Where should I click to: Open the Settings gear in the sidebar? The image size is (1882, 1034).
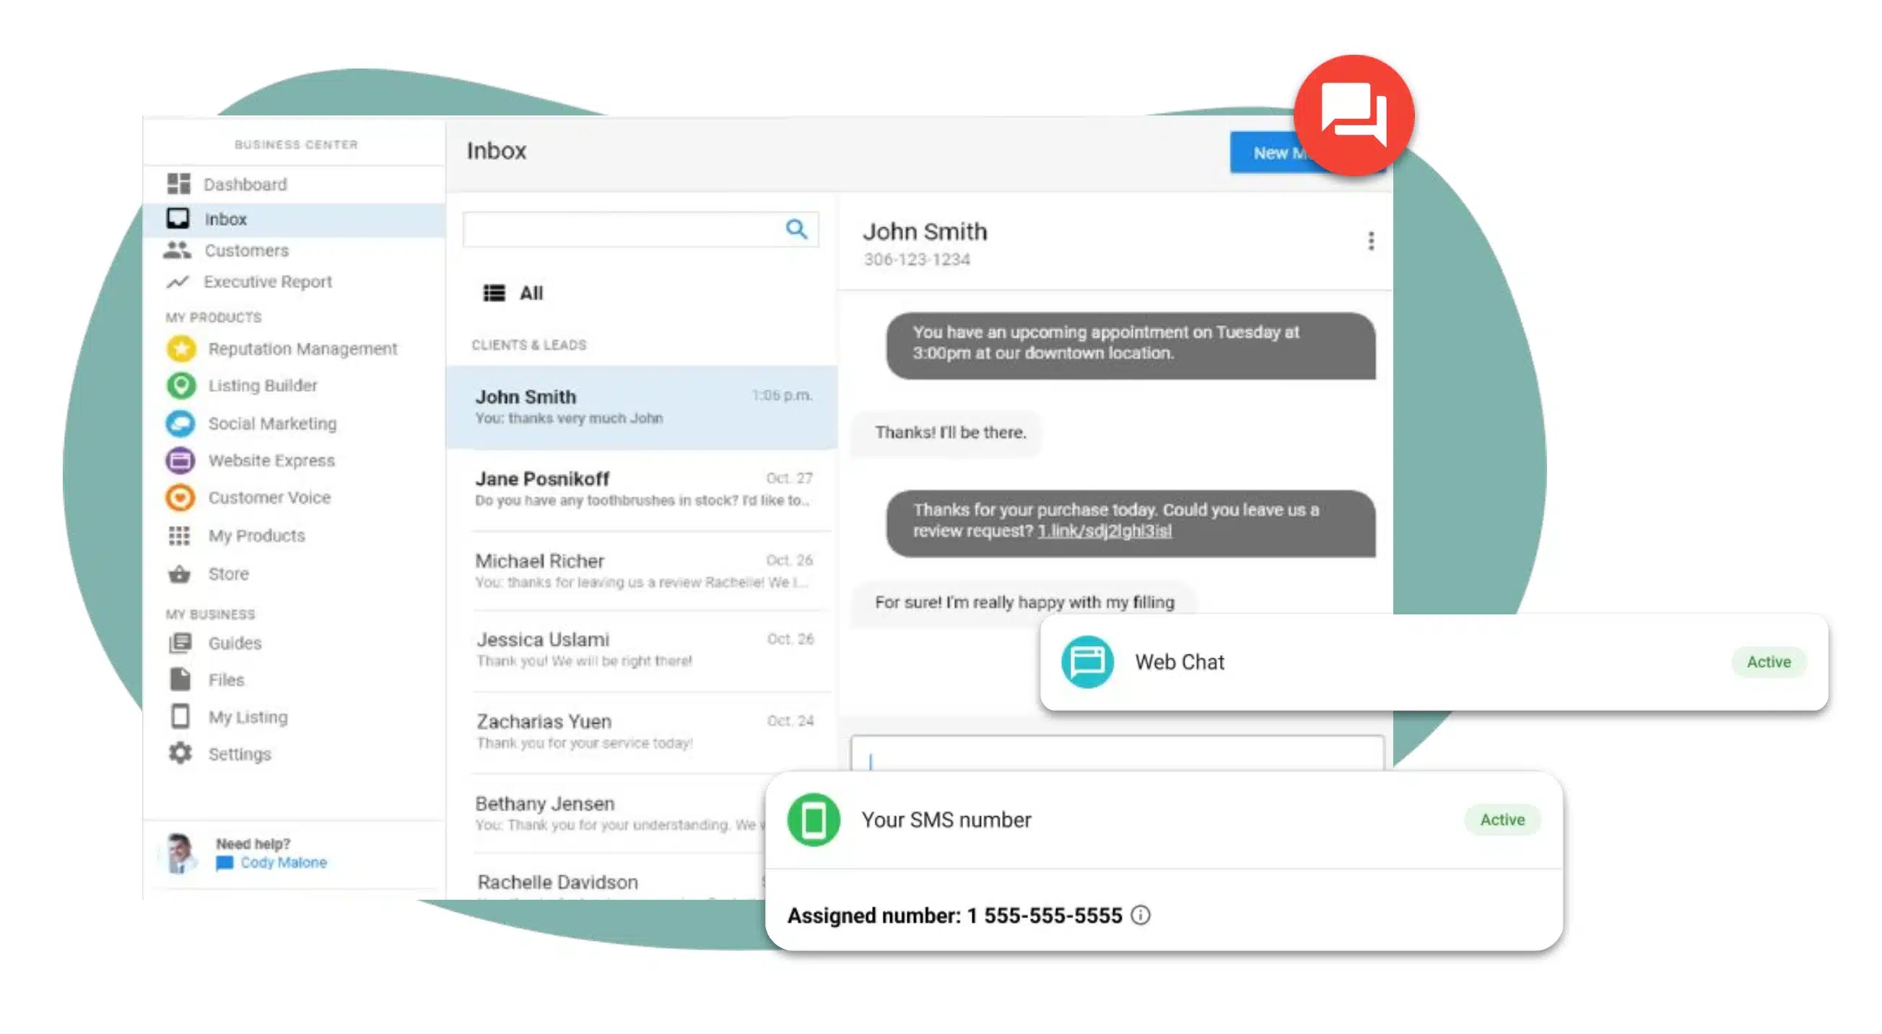[180, 753]
